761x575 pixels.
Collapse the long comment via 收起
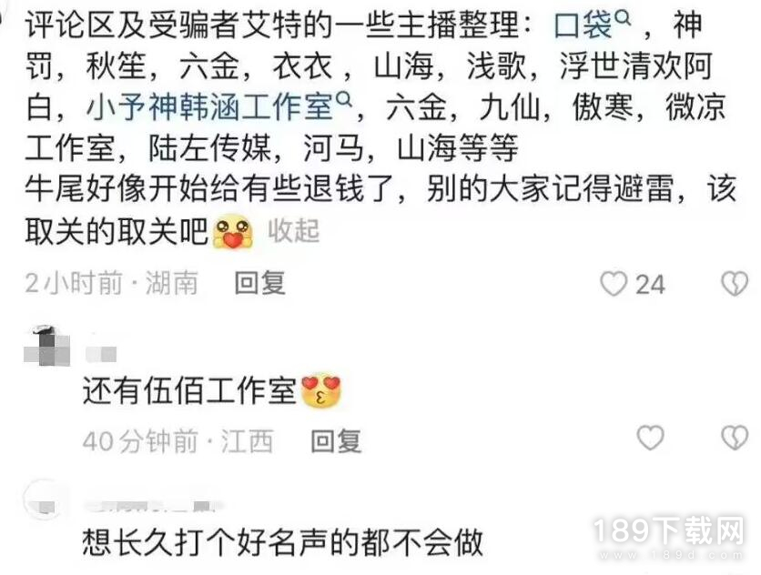(x=294, y=230)
